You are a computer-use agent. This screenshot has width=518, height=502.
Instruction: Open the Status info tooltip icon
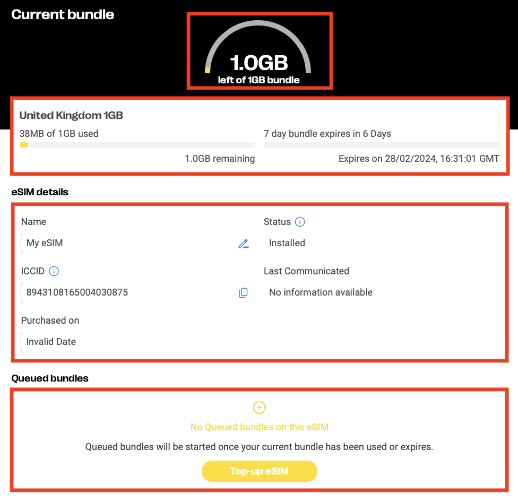pyautogui.click(x=300, y=222)
